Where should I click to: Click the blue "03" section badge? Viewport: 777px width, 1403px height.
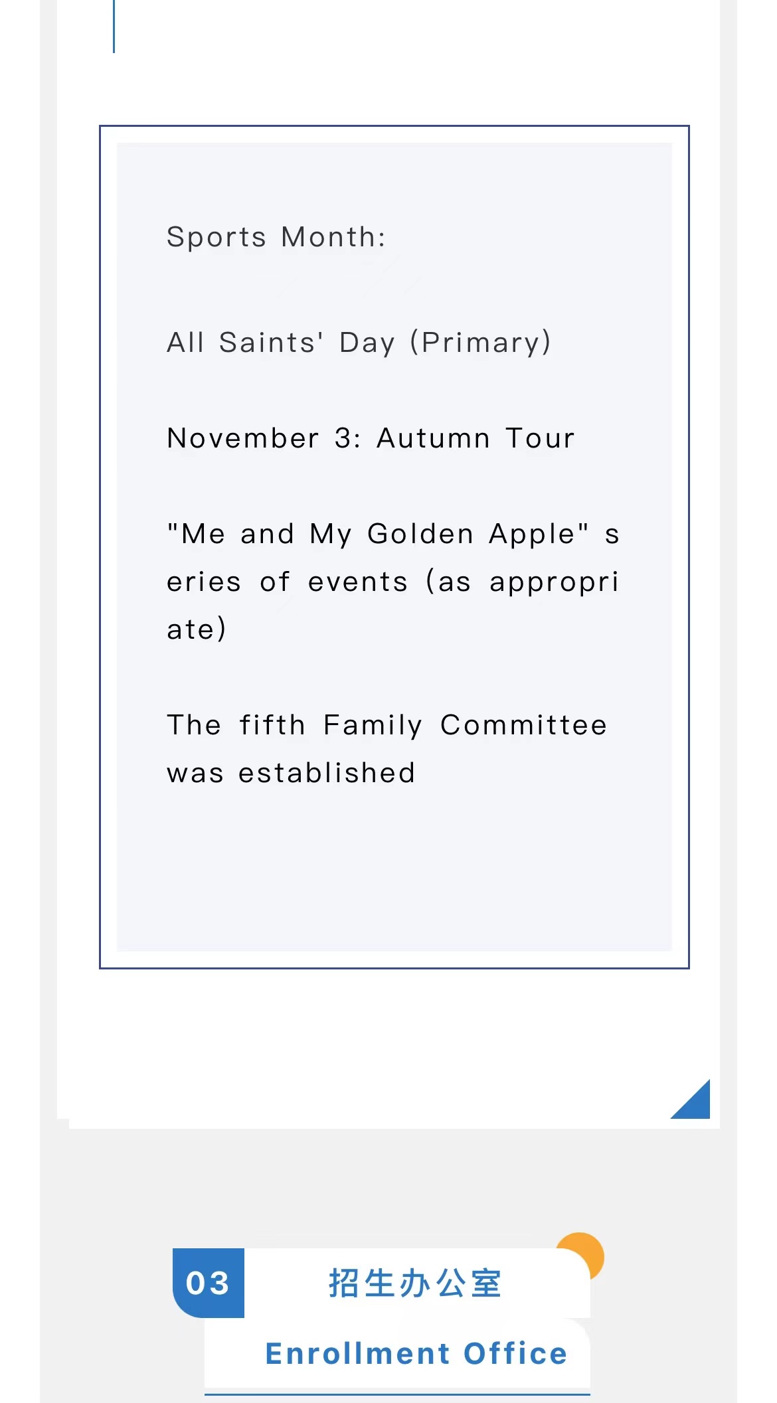(209, 1282)
